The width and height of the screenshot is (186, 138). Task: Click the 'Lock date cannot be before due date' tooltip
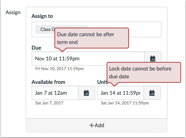pos(144,72)
